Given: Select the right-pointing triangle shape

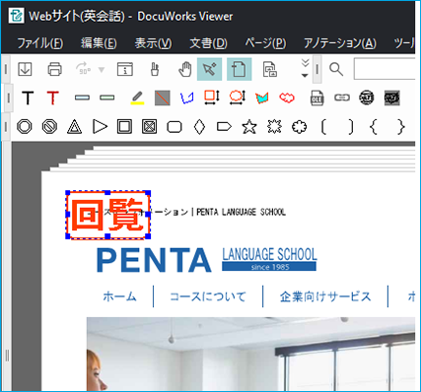Looking at the screenshot, I should (x=100, y=126).
